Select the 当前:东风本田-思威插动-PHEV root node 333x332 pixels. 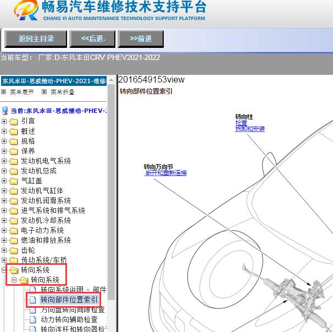[x=59, y=111]
